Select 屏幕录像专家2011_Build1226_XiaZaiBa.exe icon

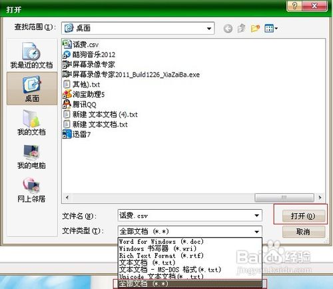67,75
